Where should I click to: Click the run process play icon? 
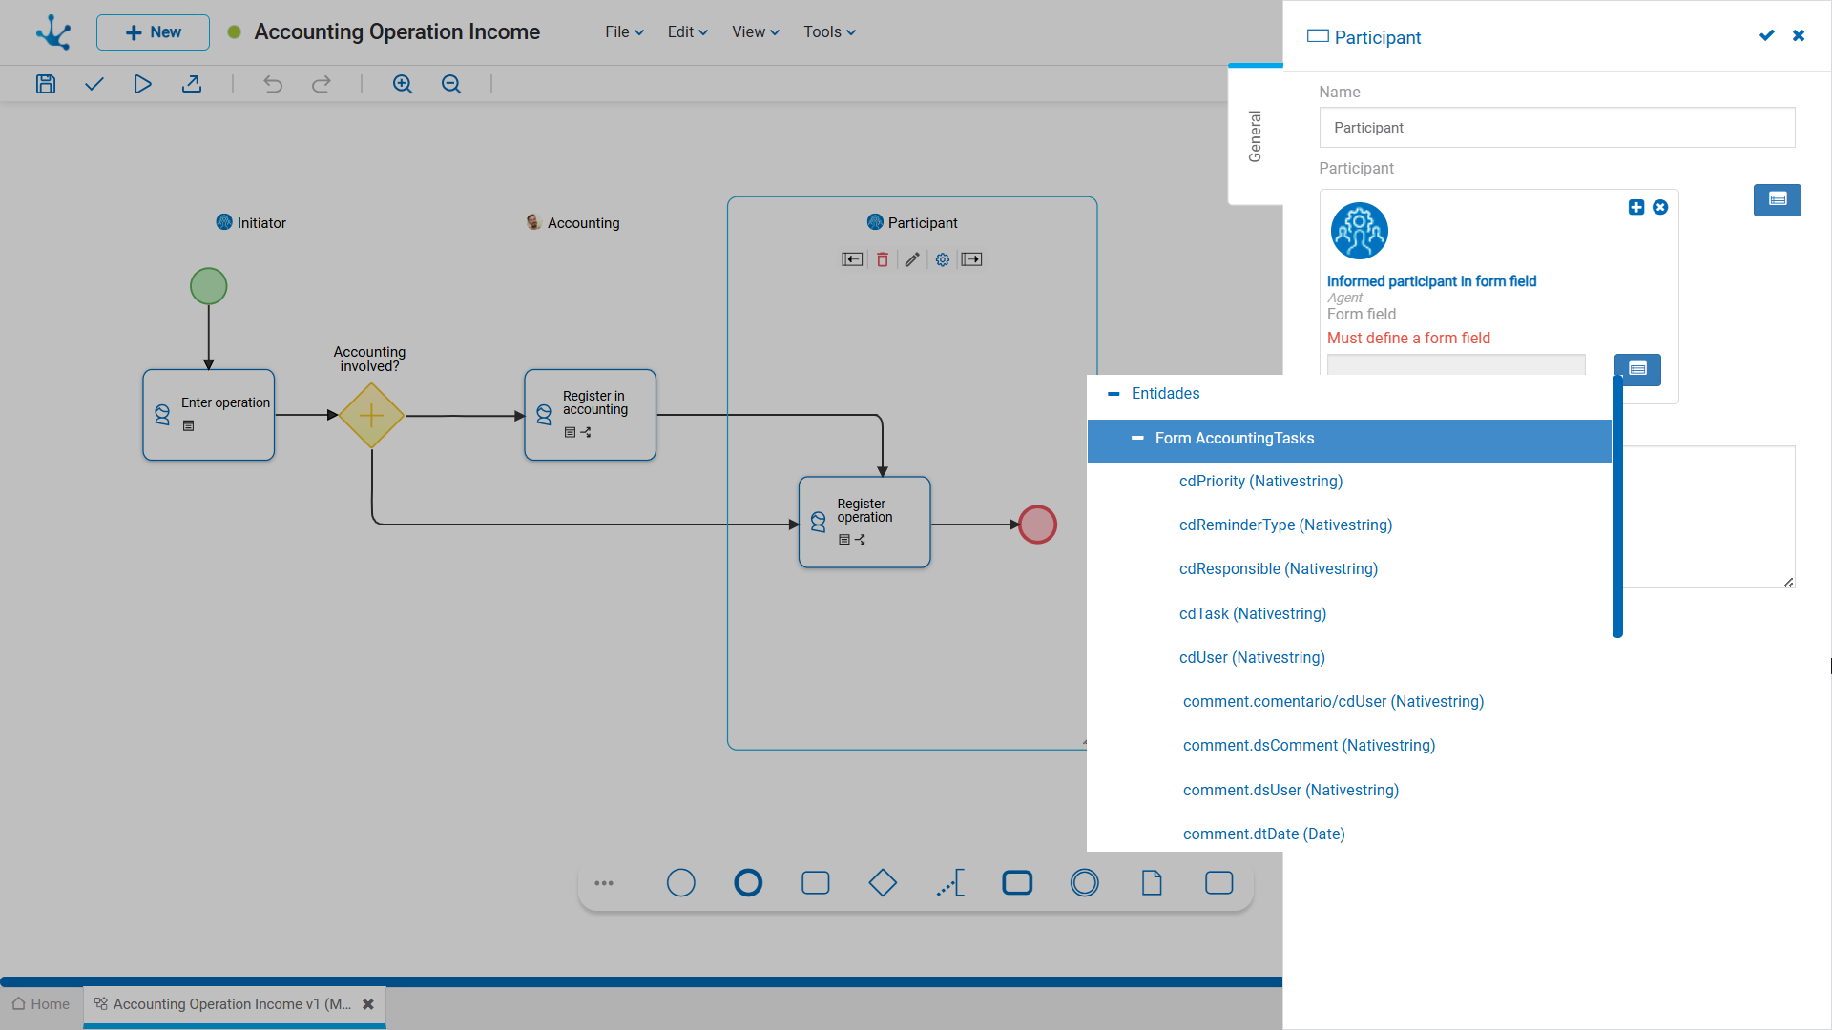pos(142,84)
